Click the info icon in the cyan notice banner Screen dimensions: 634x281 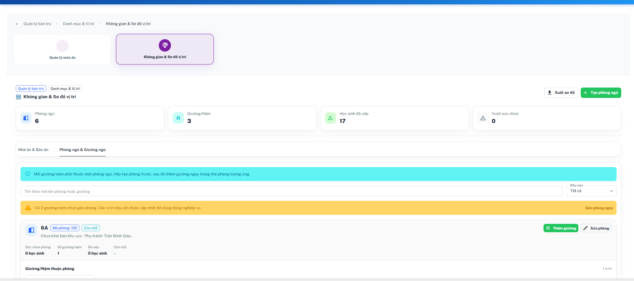pyautogui.click(x=28, y=174)
